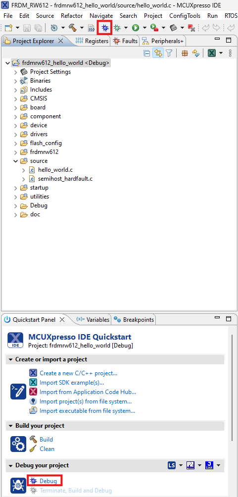Select hello_world.c file in source folder
The image size is (238, 497).
tap(55, 170)
